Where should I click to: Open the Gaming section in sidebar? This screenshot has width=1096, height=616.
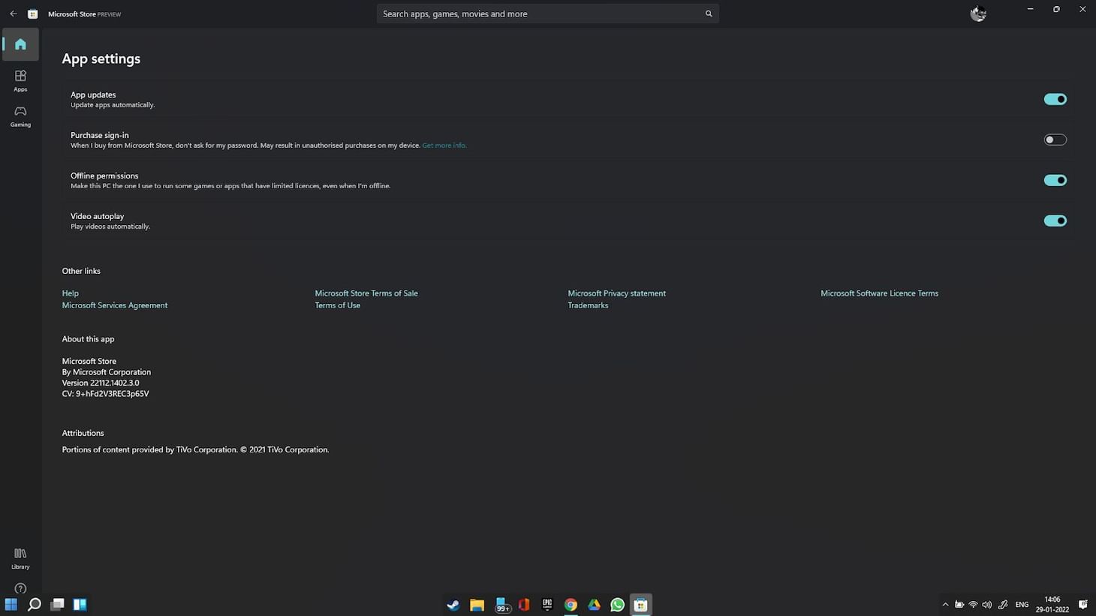pos(20,116)
